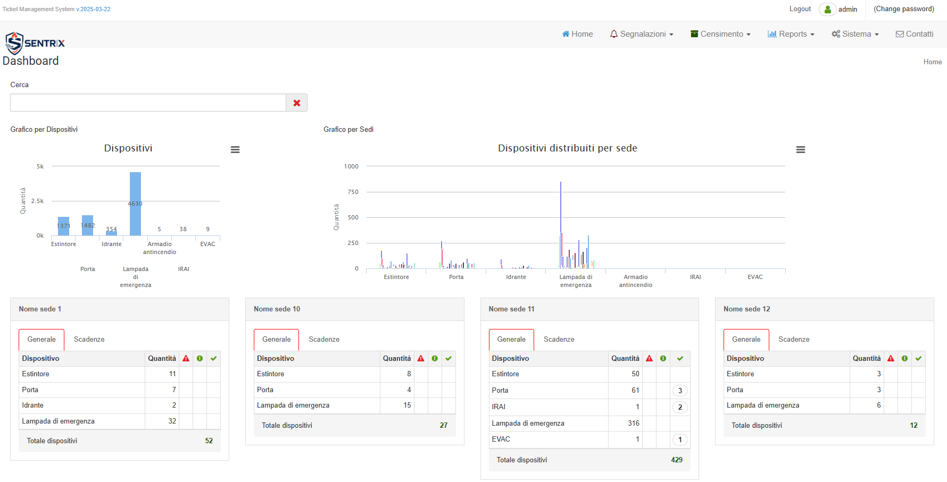Select the Generale tab in Nome sede 10

pos(277,340)
